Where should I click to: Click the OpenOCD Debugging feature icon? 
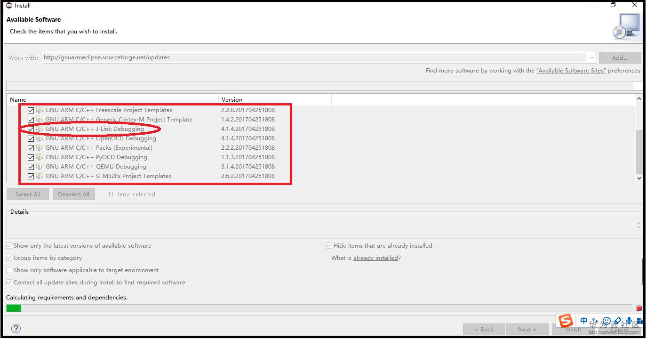(x=40, y=138)
